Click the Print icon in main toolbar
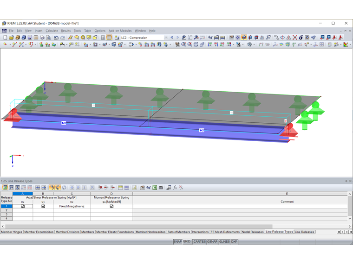The width and height of the screenshot is (353, 264). [42, 38]
